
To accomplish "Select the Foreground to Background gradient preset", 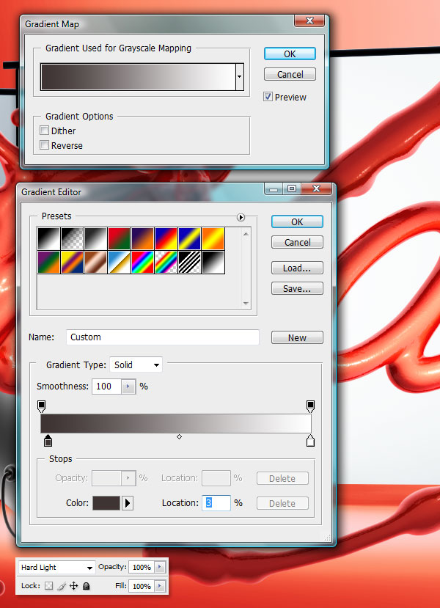I will [49, 238].
